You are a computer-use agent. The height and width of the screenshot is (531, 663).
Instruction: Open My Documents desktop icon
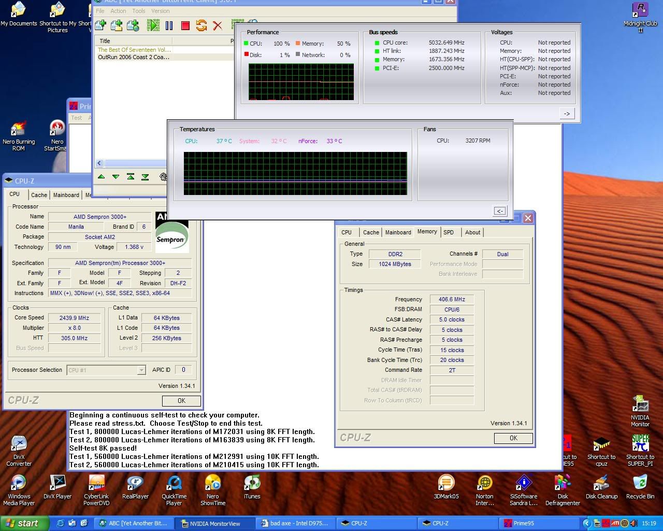(19, 14)
